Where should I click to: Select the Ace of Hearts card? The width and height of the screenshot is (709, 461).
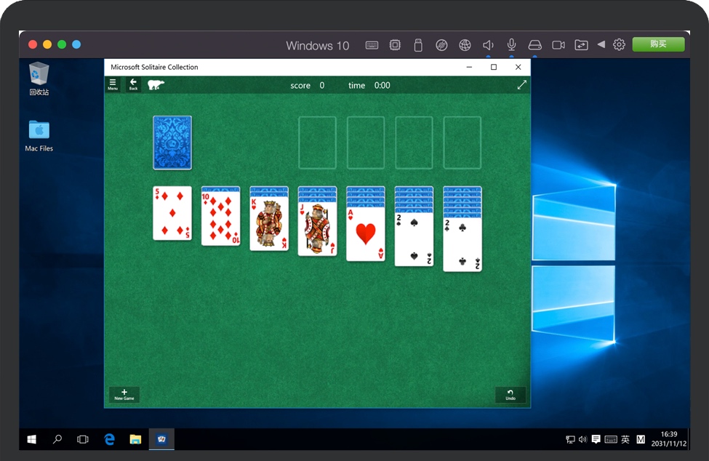(x=366, y=233)
